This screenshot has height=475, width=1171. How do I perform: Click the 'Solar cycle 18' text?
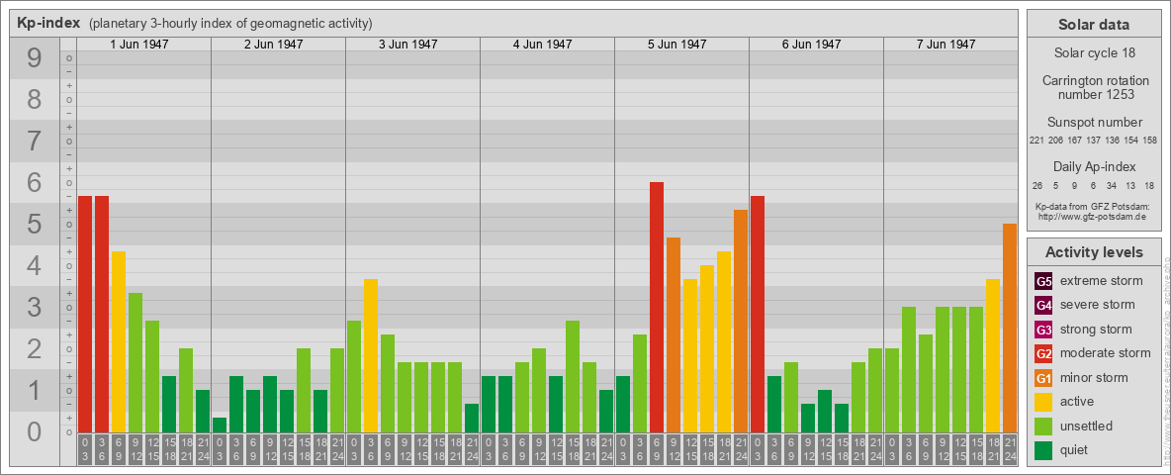click(1094, 53)
